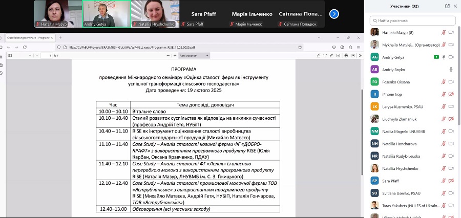Screen dimensions: 461x218
Task: Toggle iPhone Ігор's disabled camera icon
Action: 451,94
